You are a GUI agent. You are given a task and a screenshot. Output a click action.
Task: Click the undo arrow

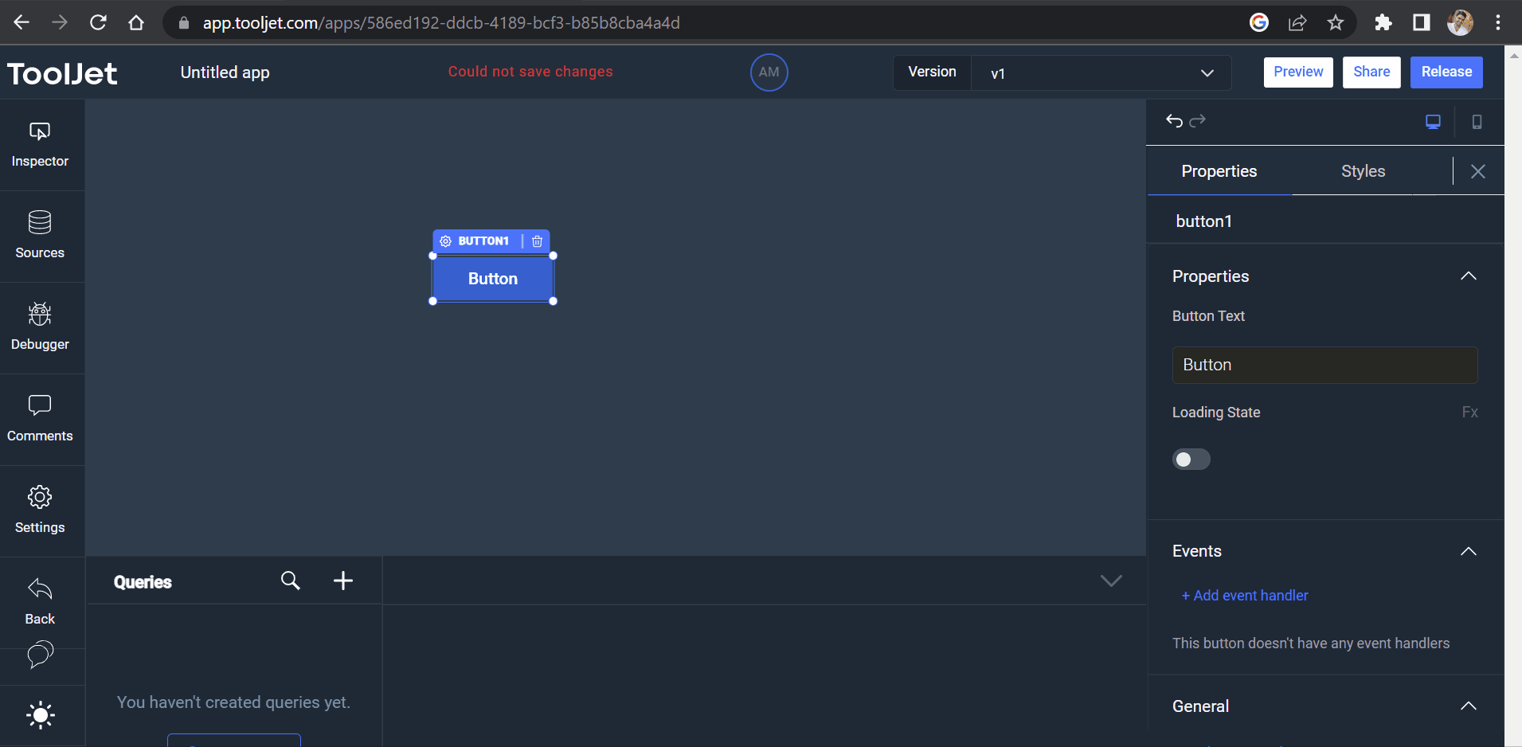click(x=1174, y=121)
